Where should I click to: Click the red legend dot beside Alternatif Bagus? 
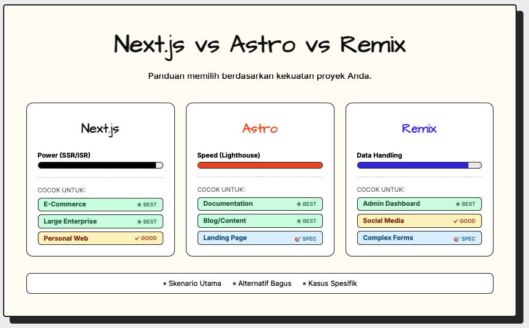pyautogui.click(x=234, y=283)
